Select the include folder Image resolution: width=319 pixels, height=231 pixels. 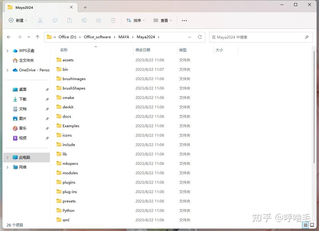[x=69, y=144]
